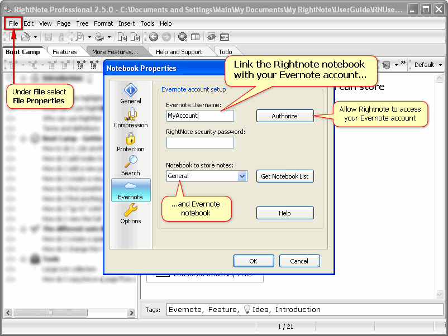Switch to the Boot Camp tab
448x336 pixels.
[23, 52]
